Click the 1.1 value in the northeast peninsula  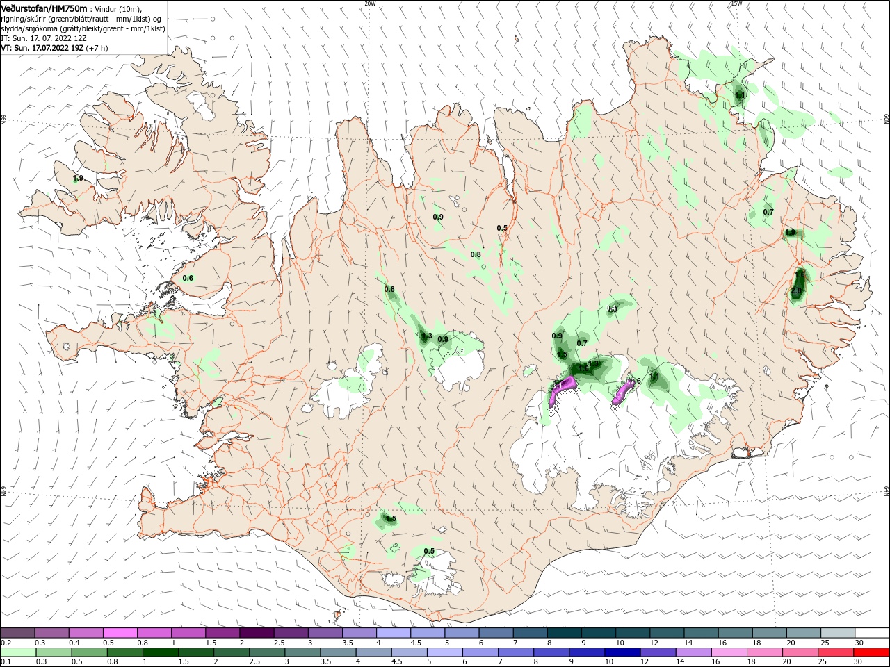pyautogui.click(x=741, y=95)
